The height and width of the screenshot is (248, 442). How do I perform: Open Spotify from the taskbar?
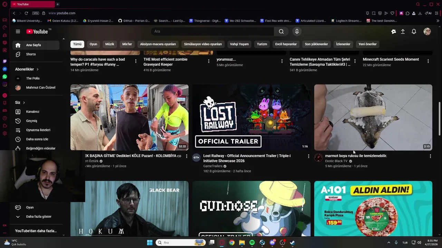252,242
